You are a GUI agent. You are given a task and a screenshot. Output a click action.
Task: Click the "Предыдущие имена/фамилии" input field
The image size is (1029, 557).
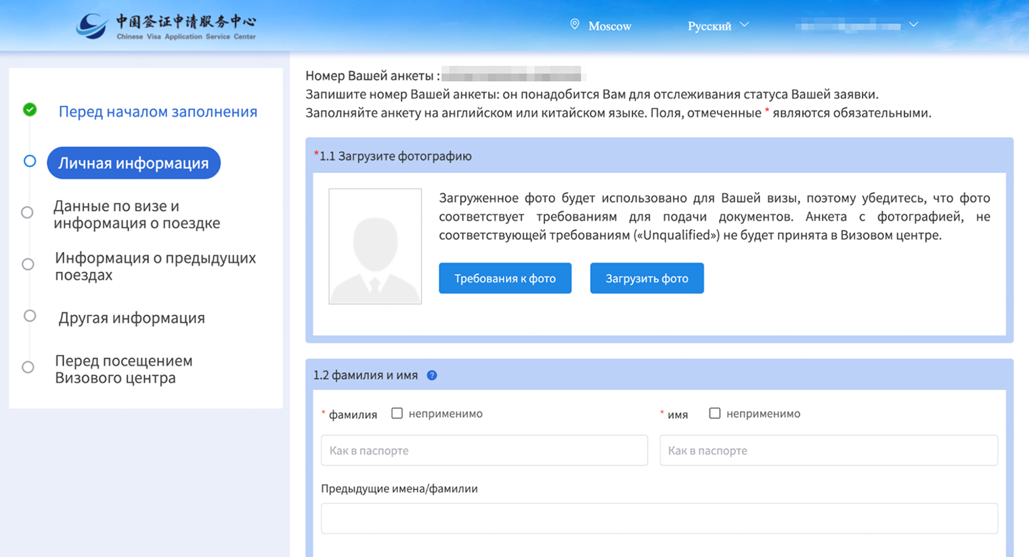659,518
